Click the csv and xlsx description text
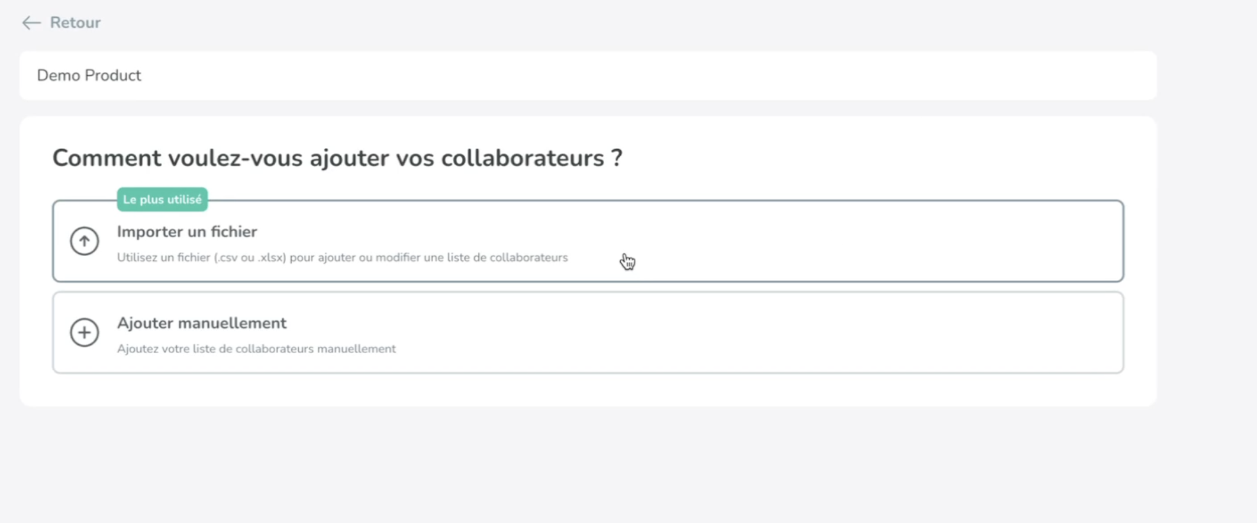 pyautogui.click(x=342, y=257)
